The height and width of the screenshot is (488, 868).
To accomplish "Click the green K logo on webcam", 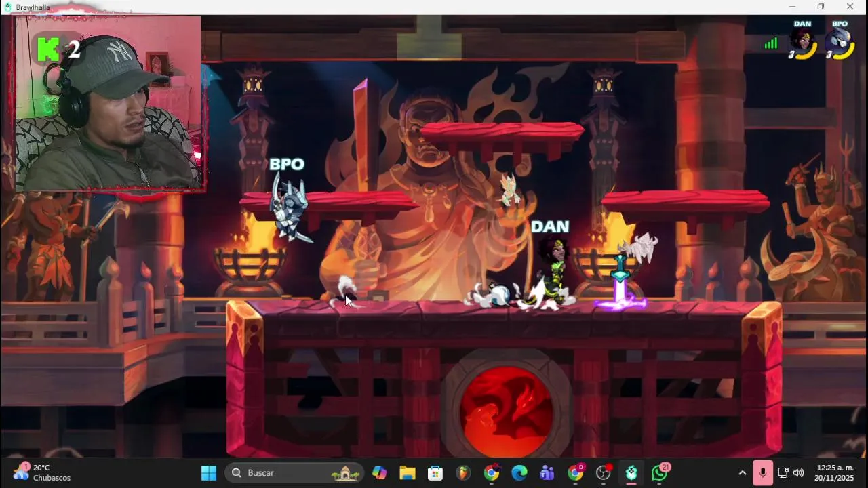I will [47, 49].
